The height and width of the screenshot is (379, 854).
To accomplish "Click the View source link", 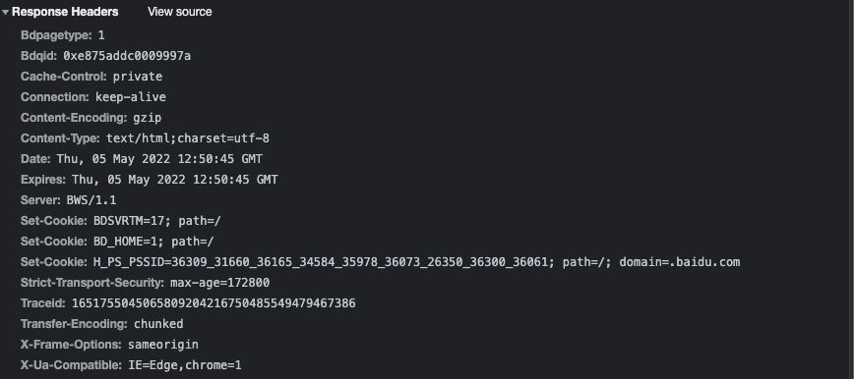I will point(180,12).
